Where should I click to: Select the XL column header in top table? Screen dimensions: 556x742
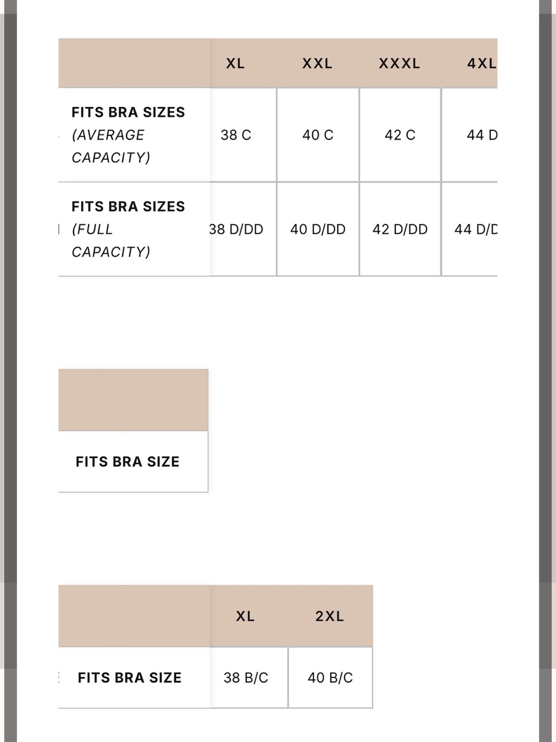coord(236,63)
